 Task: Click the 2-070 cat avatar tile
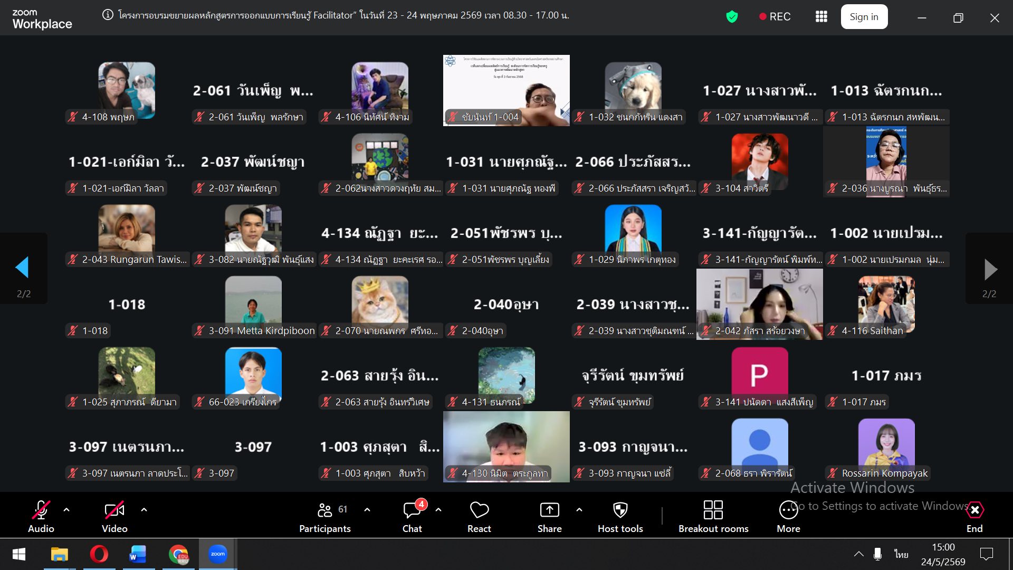pos(380,305)
